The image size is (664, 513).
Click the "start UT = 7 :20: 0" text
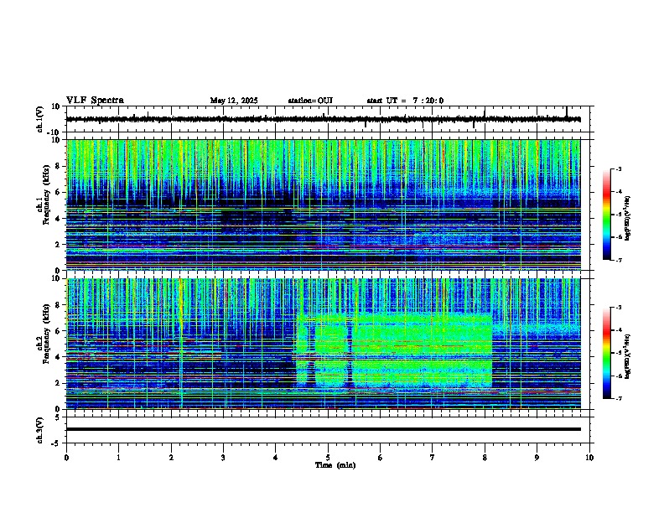(405, 101)
